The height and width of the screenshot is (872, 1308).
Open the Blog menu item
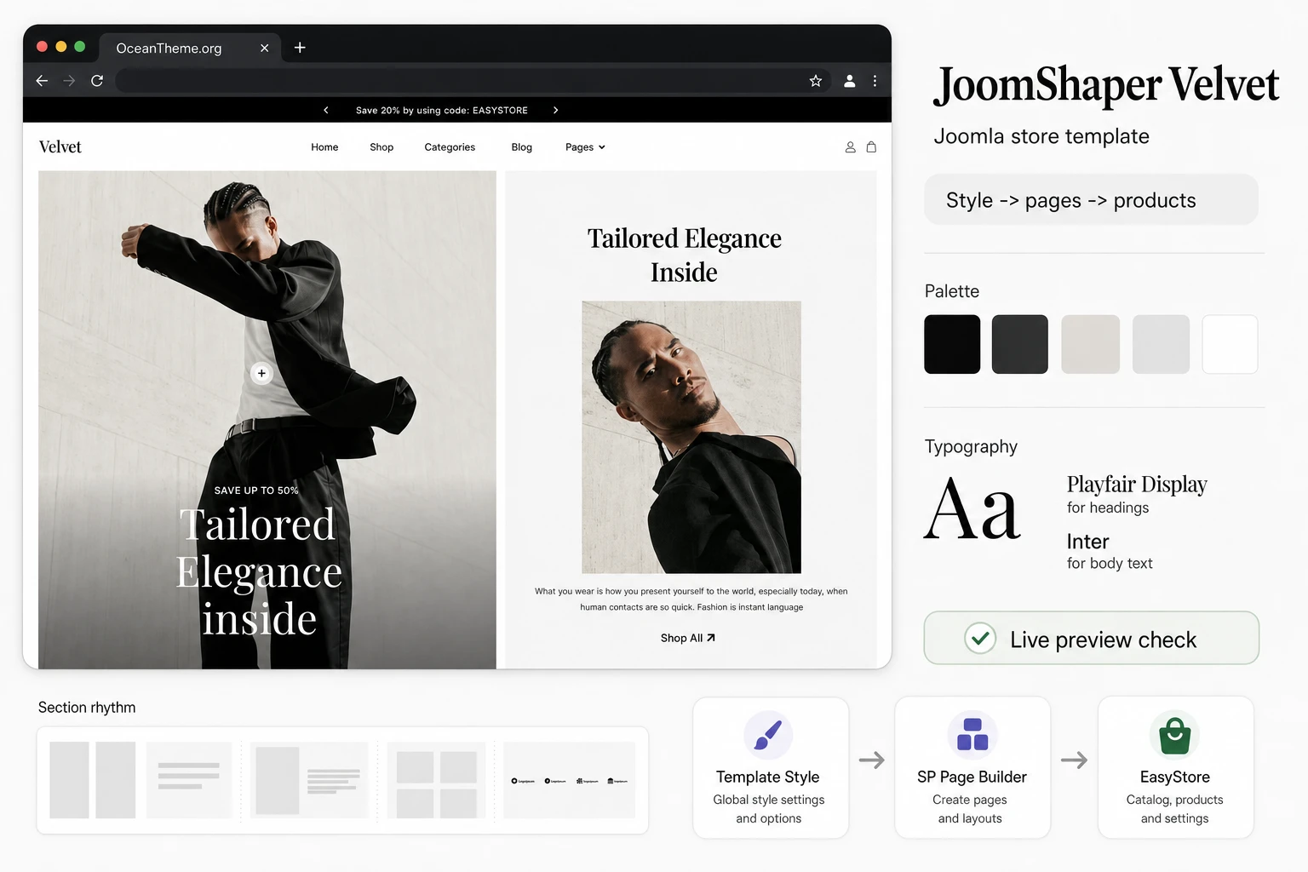pyautogui.click(x=521, y=147)
